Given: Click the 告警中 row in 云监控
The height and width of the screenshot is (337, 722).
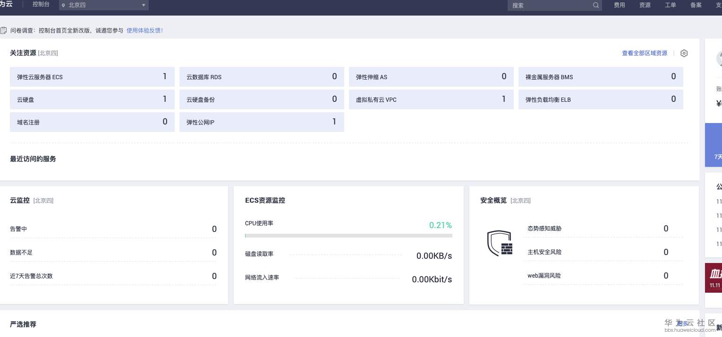Looking at the screenshot, I should (113, 229).
